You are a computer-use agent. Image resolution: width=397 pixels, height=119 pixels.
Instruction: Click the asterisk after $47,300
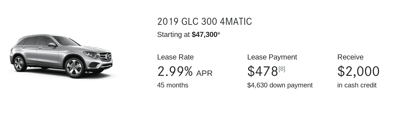[219, 34]
